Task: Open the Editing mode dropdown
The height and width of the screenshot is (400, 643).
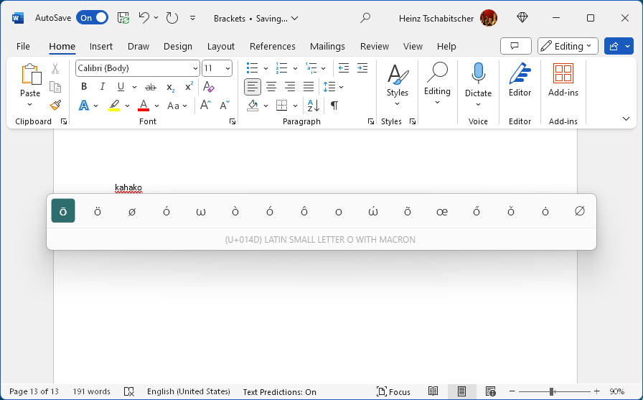Action: coord(568,46)
